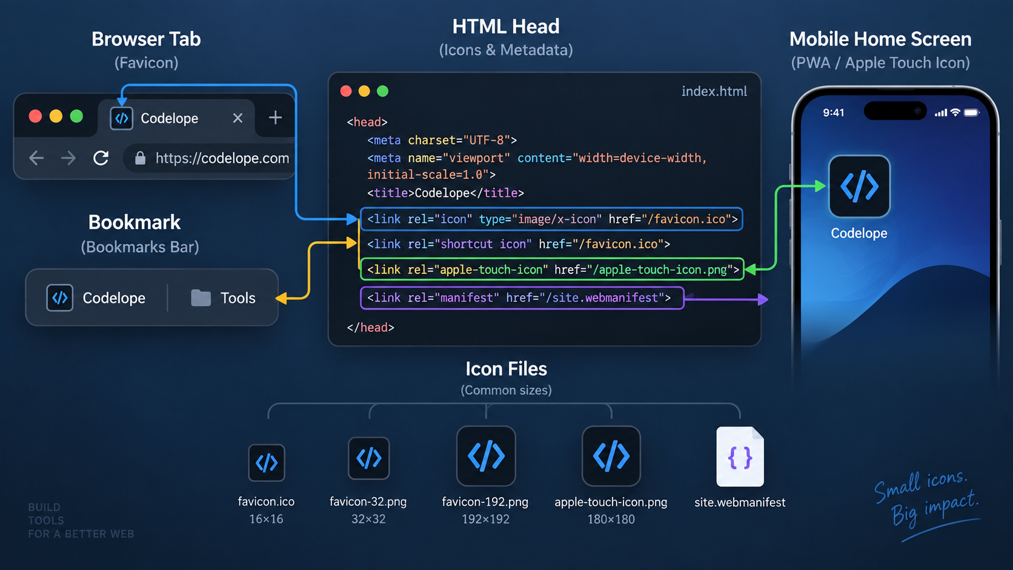Screen dimensions: 1013x570
Task: Click red dot in index.html window
Action: [346, 91]
